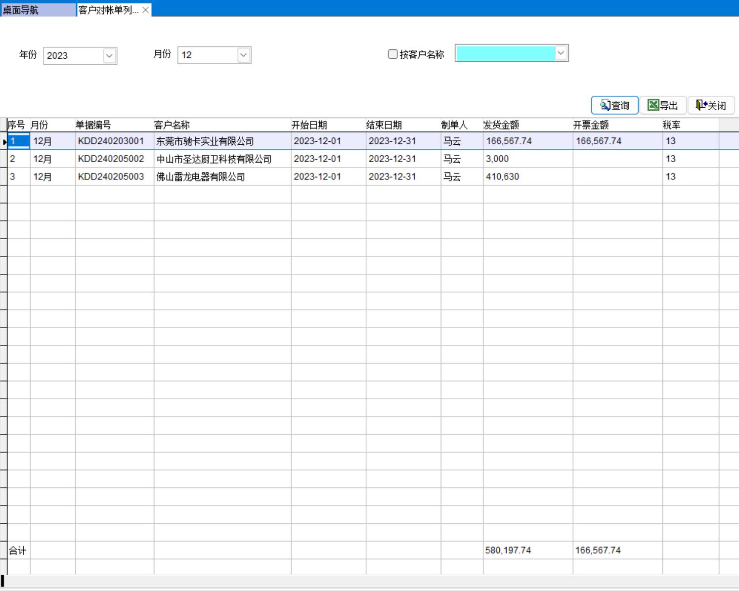Select the 佛山雷龙电器有限公司 row
This screenshot has width=739, height=591.
[x=201, y=177]
